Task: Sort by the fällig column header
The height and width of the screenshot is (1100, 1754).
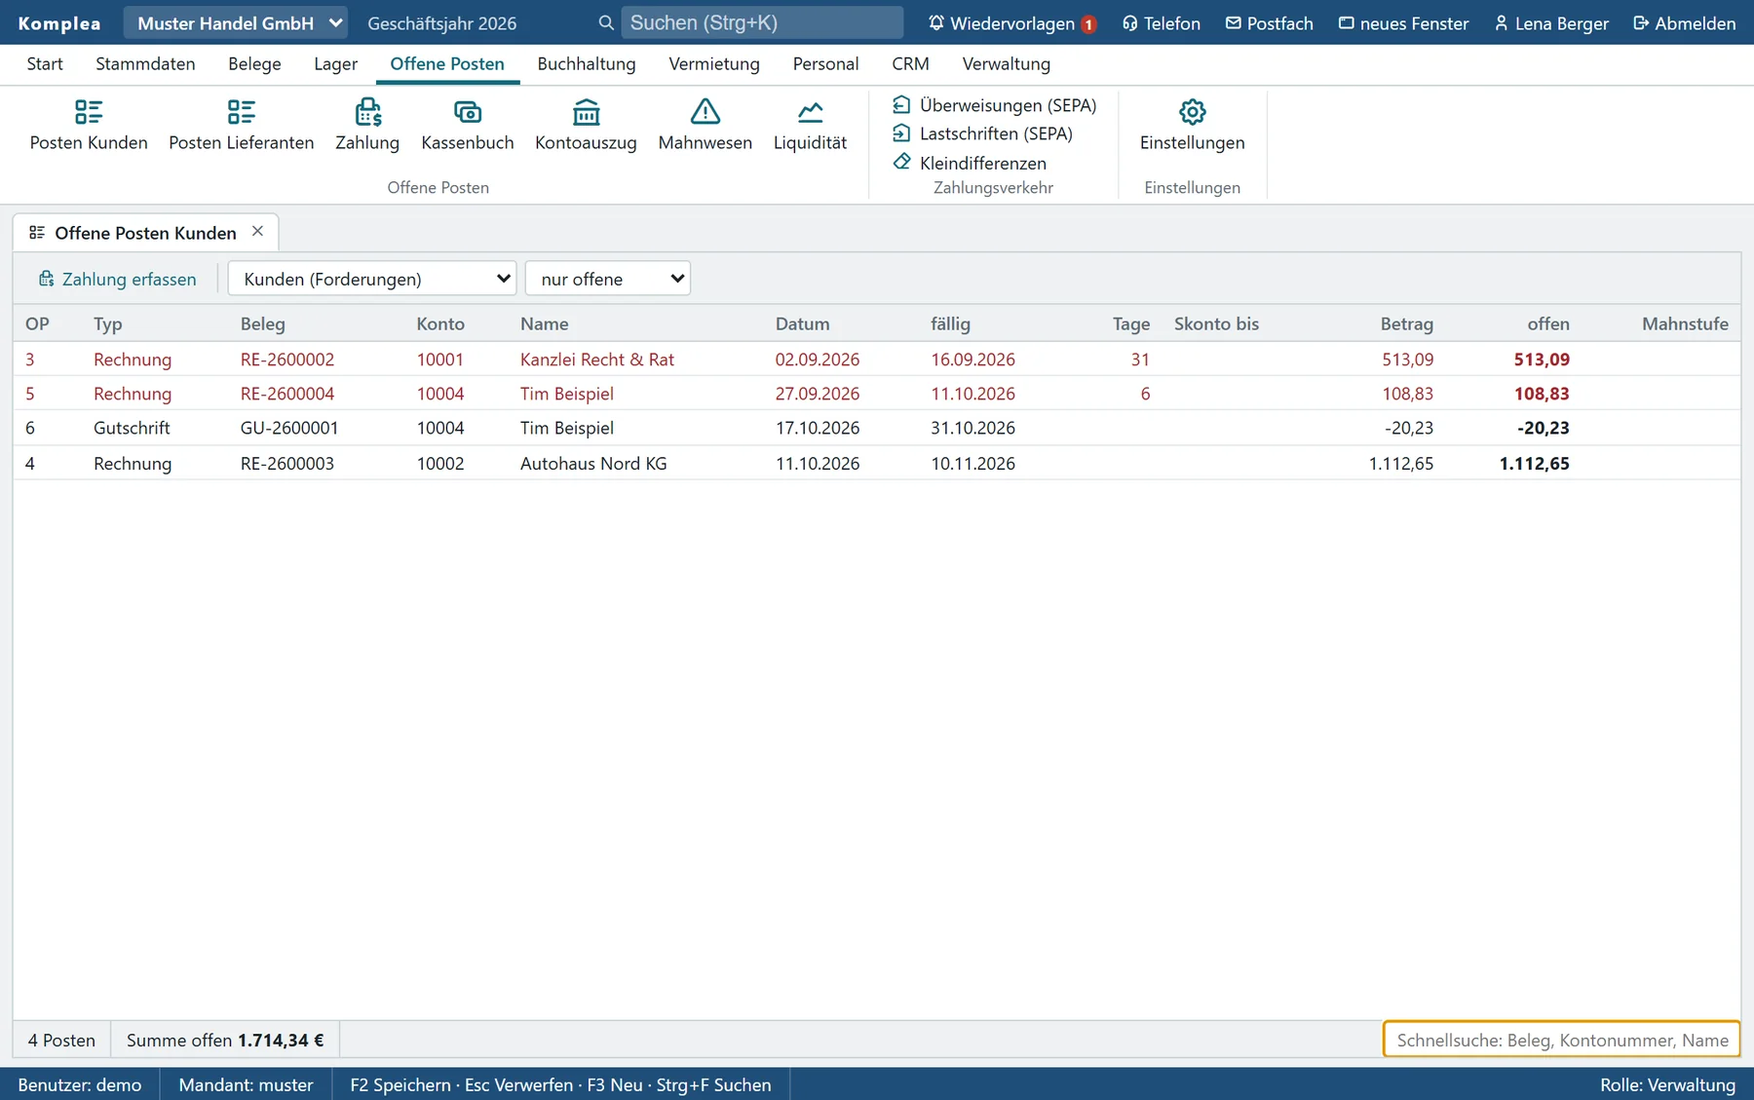Action: pos(950,324)
